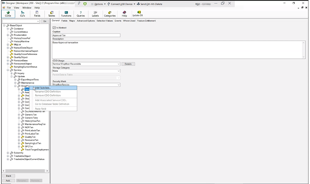Open the CDO Usage dropdown
Viewport: 310px width, 184px height.
(x=118, y=64)
